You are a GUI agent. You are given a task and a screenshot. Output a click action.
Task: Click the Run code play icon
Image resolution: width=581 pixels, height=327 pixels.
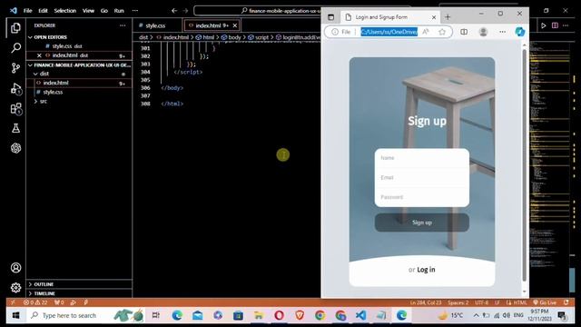[x=543, y=25]
